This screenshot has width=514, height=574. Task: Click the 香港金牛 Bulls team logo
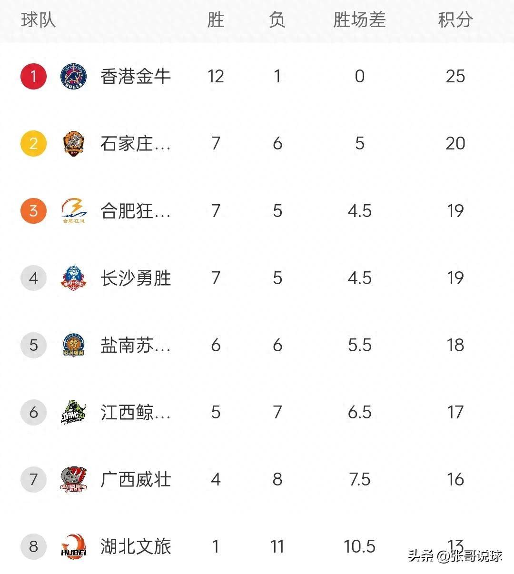click(x=74, y=76)
